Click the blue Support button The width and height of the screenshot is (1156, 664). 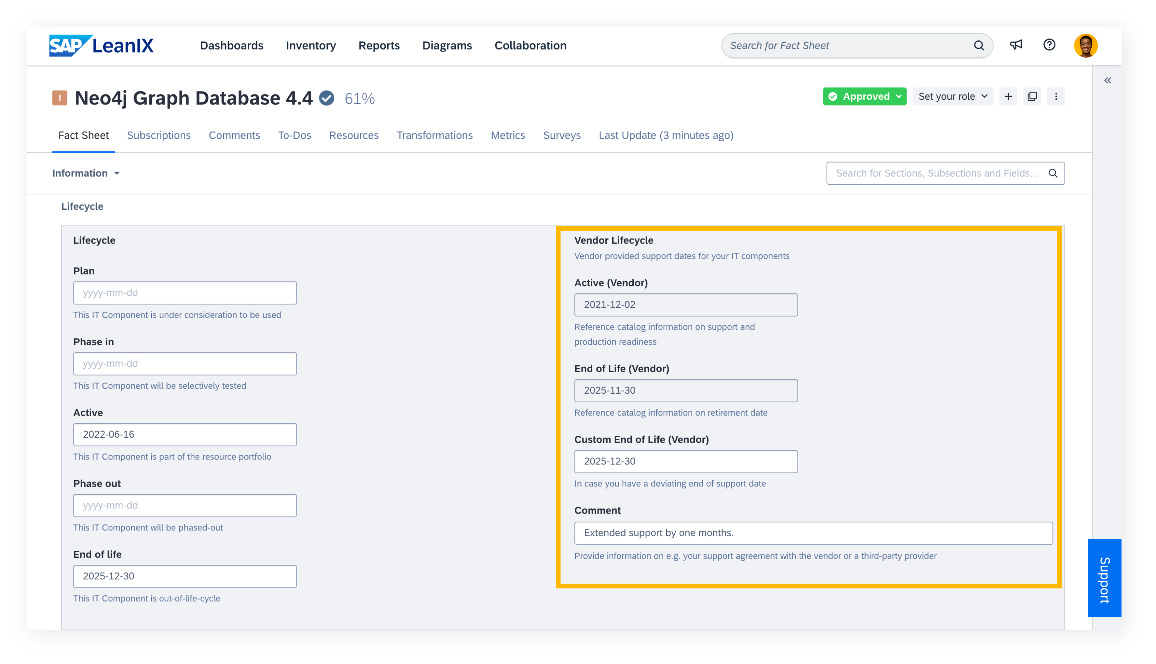1105,578
